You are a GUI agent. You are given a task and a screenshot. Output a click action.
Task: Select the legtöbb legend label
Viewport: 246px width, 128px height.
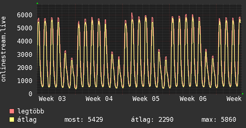31,112
